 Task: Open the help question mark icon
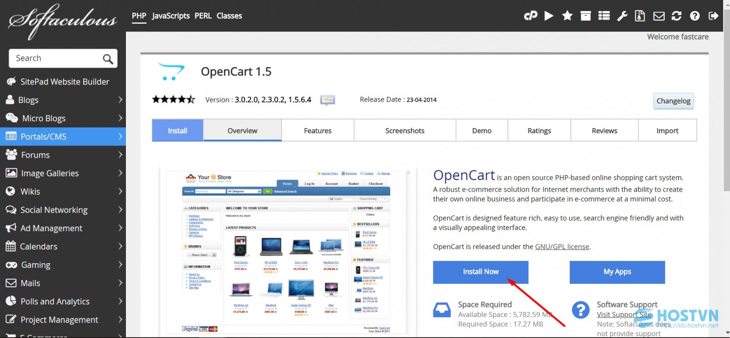[695, 16]
